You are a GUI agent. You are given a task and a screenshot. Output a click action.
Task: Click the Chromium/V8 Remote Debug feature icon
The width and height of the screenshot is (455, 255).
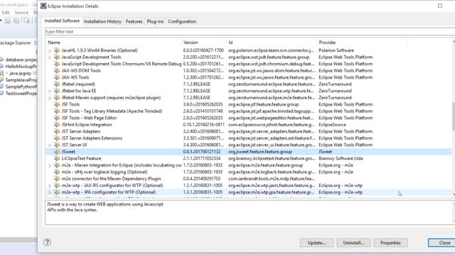pos(57,64)
